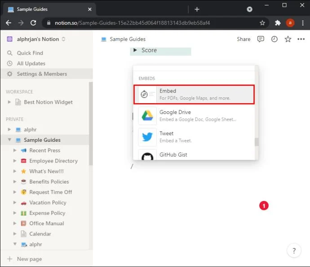310x267 pixels.
Task: Open page comments icon
Action: pos(261,39)
